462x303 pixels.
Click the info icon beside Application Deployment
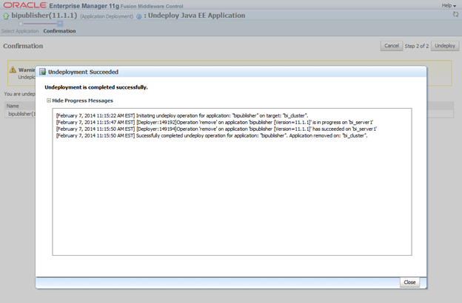139,16
